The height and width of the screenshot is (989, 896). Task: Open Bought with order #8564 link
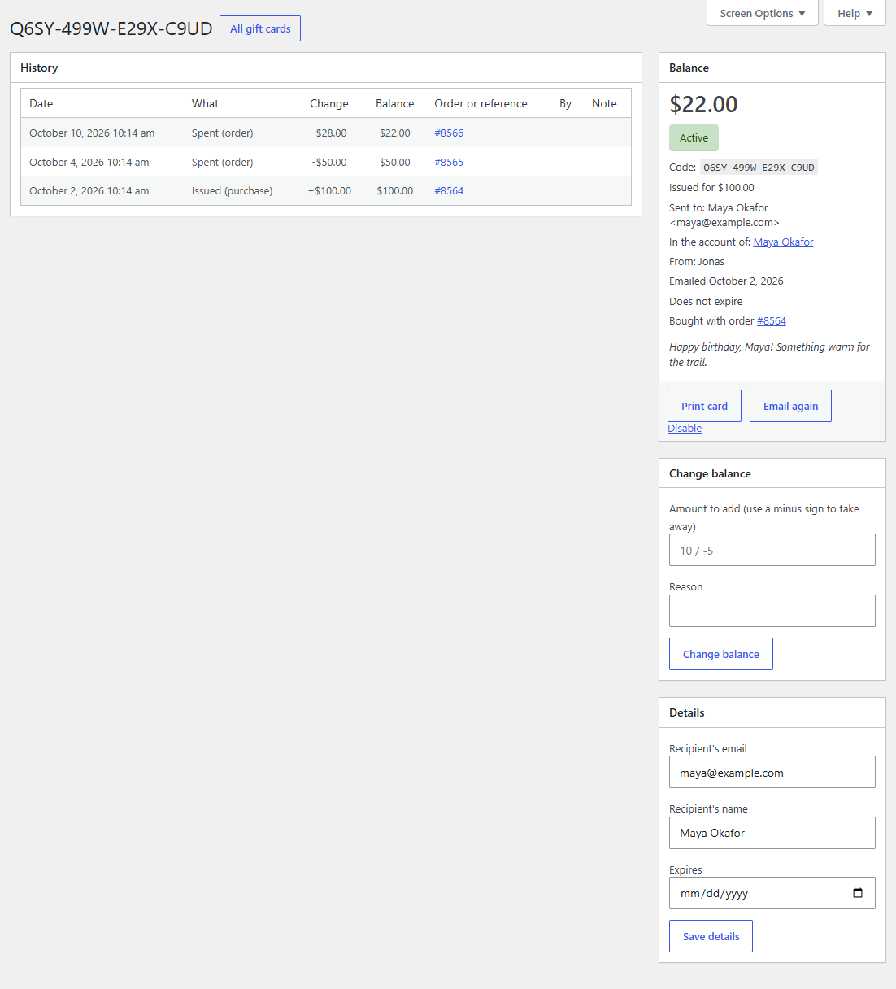click(x=772, y=321)
